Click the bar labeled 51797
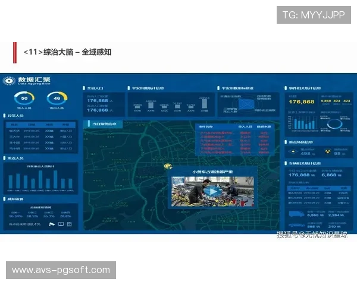This screenshot has width=357, height=285. [x=177, y=107]
